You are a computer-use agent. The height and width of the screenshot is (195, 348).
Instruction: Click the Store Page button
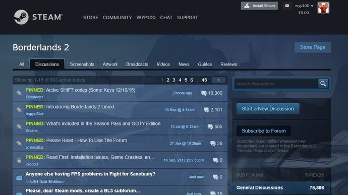(313, 47)
